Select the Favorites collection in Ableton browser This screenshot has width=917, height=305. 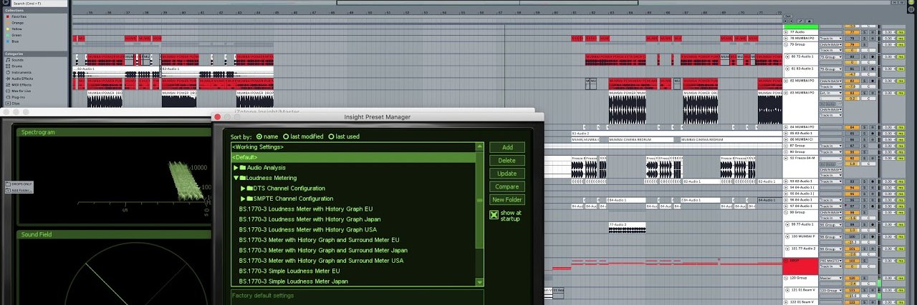pyautogui.click(x=19, y=16)
